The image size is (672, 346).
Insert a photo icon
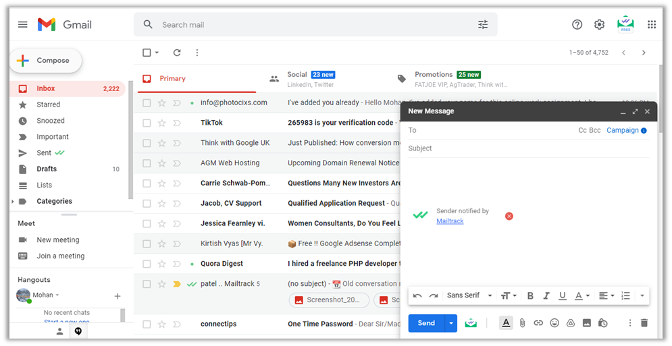[587, 323]
